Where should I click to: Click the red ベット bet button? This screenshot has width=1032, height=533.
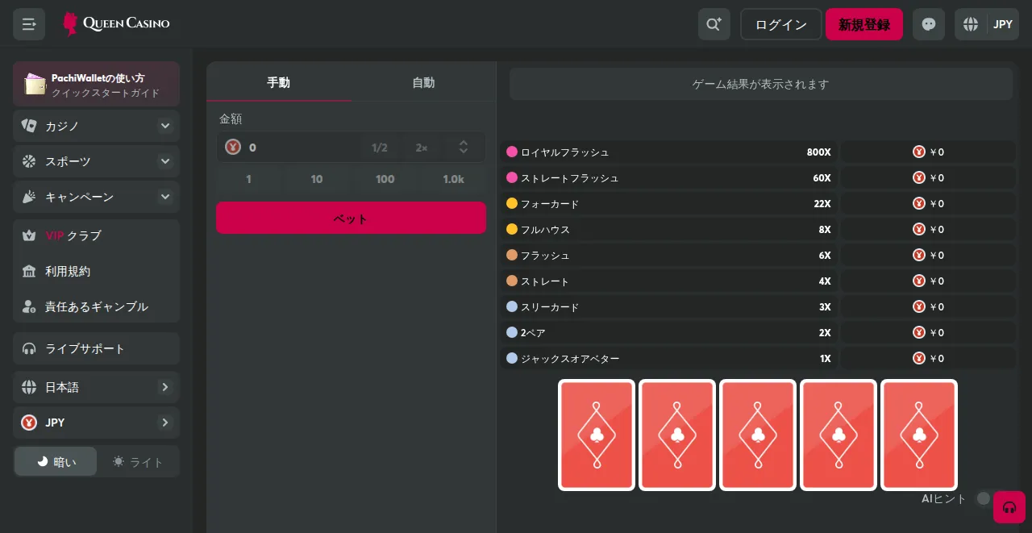coord(351,218)
